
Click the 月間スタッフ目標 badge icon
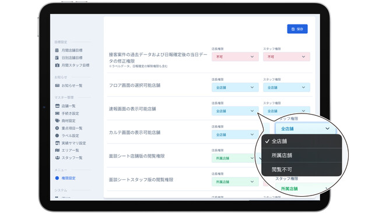[x=57, y=65]
